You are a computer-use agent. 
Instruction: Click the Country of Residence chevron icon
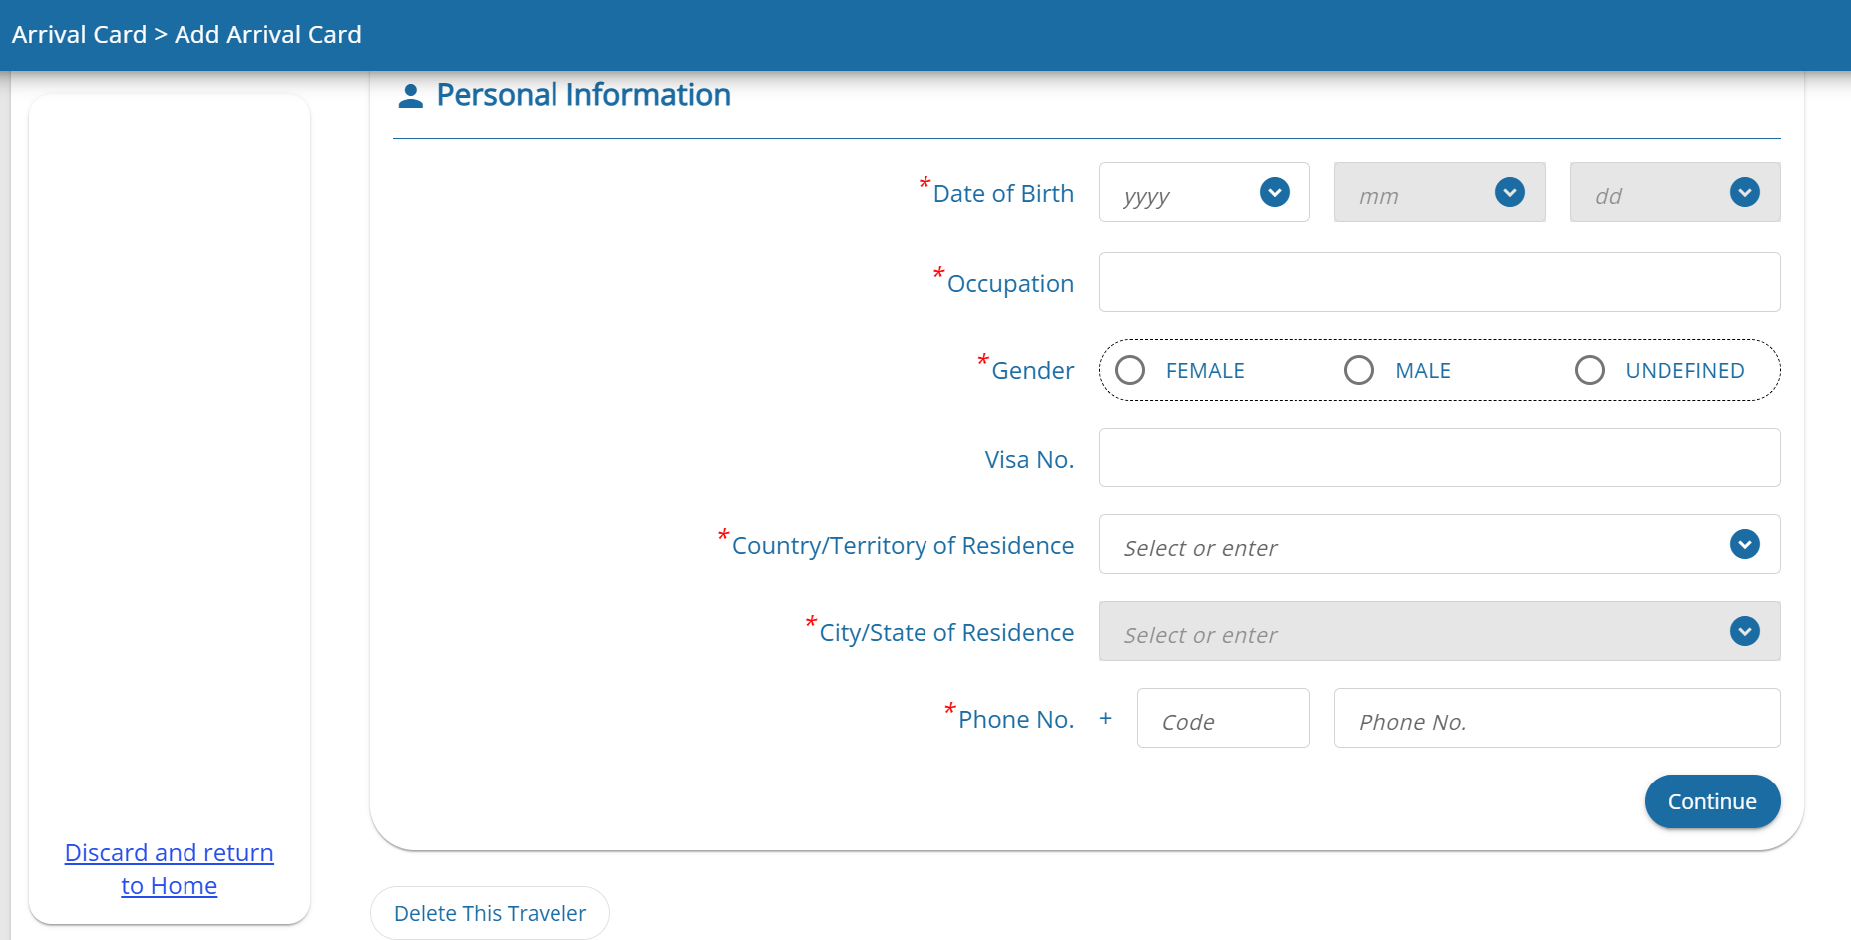tap(1744, 544)
